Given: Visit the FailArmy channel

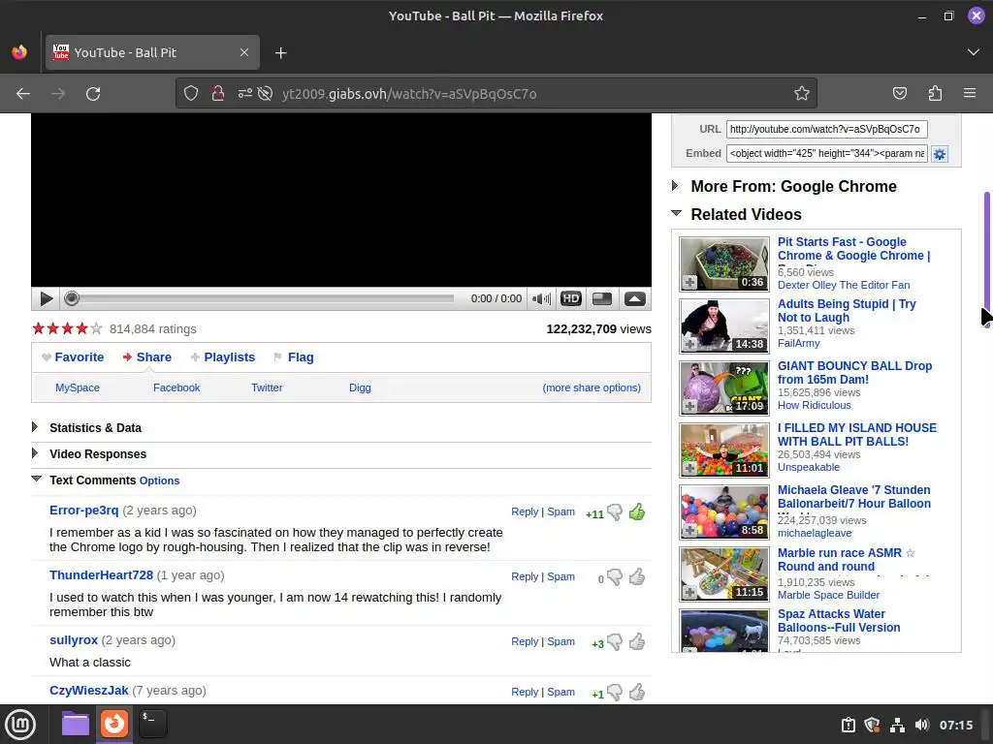Looking at the screenshot, I should coord(799,343).
